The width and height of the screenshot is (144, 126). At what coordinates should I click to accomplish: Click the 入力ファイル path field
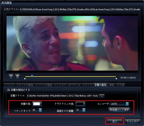pos(80,9)
